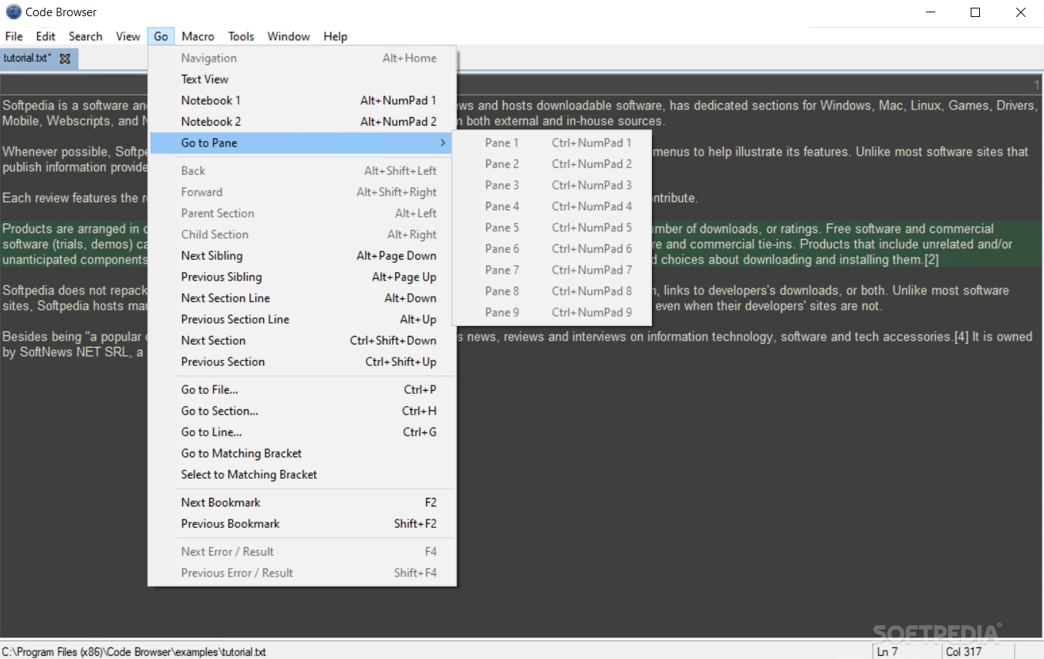
Task: Open the Macro menu
Action: coord(198,36)
